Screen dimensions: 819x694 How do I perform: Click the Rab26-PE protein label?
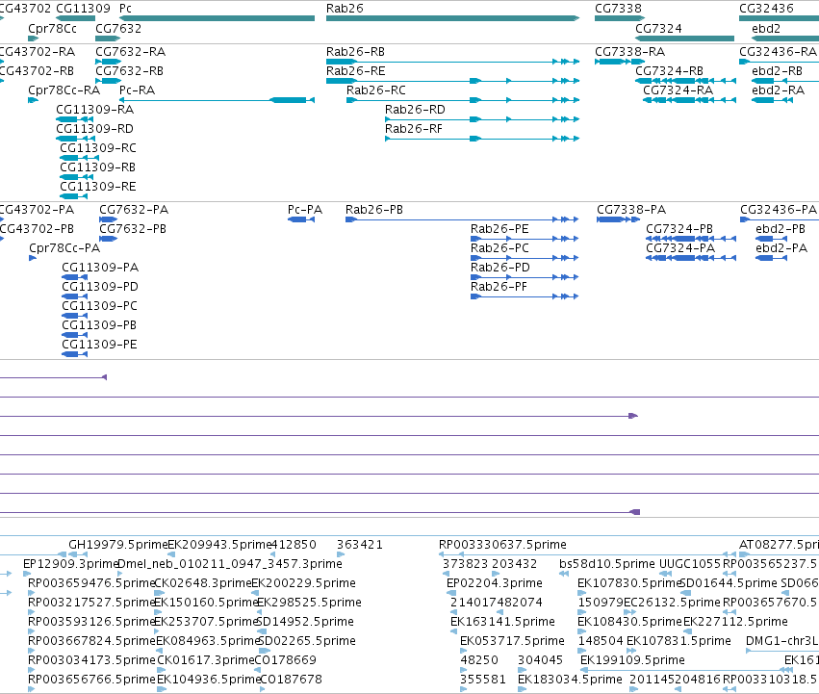[x=499, y=229]
